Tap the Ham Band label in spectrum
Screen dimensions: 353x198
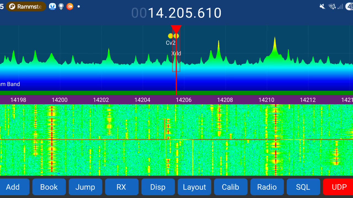pyautogui.click(x=10, y=84)
